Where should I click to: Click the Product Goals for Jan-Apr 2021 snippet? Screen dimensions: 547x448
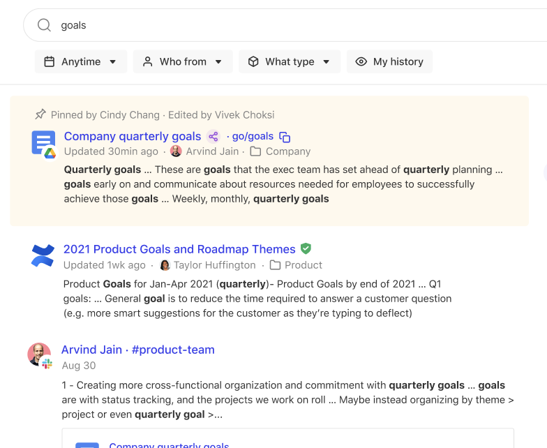257,299
